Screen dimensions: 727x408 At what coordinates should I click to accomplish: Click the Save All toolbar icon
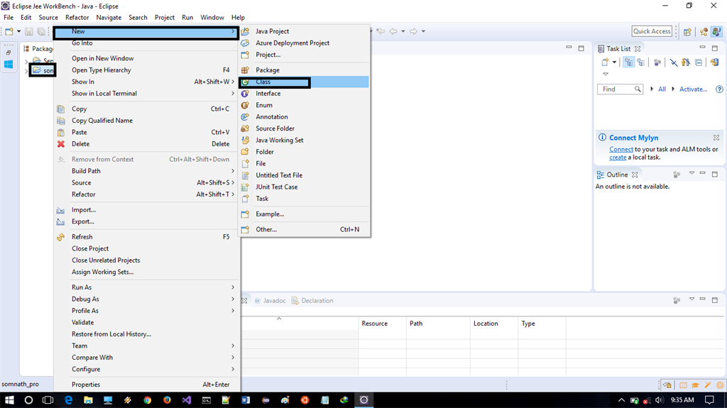pyautogui.click(x=41, y=31)
